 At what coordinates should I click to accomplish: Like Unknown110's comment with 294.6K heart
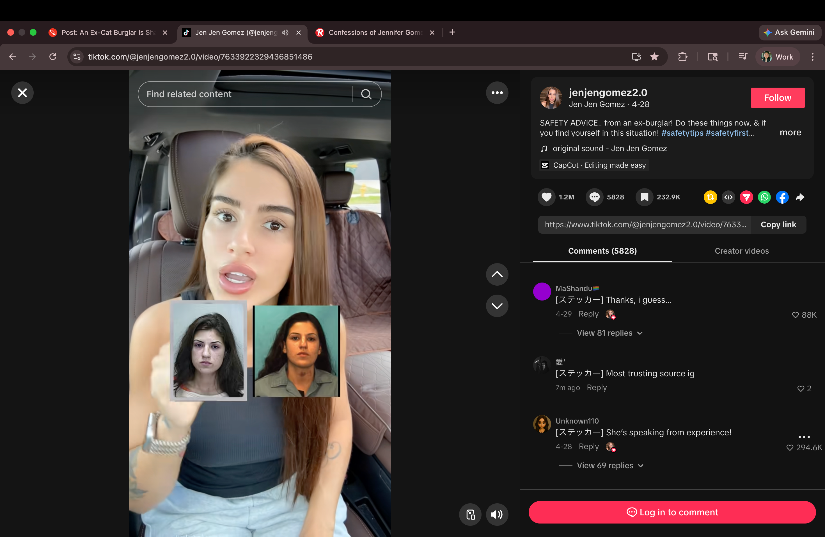tap(790, 447)
